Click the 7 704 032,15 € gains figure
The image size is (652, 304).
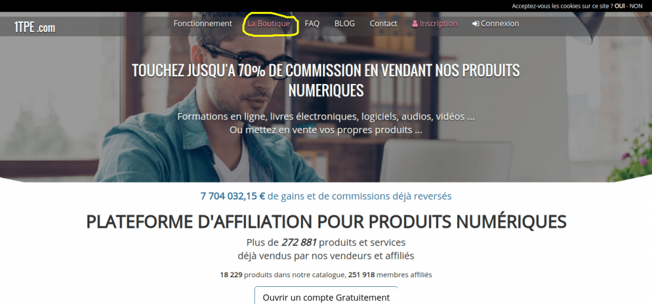pyautogui.click(x=233, y=197)
